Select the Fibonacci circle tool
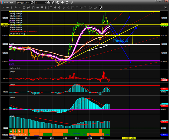The height and width of the screenshot is (140, 169). click(34, 8)
